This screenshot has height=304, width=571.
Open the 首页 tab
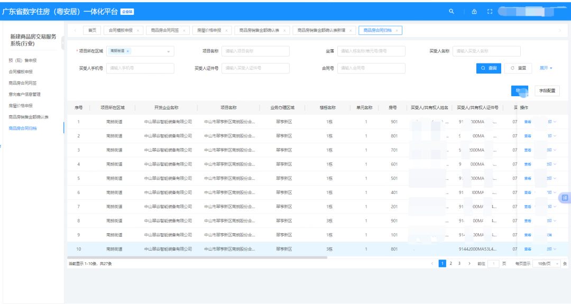tap(92, 31)
